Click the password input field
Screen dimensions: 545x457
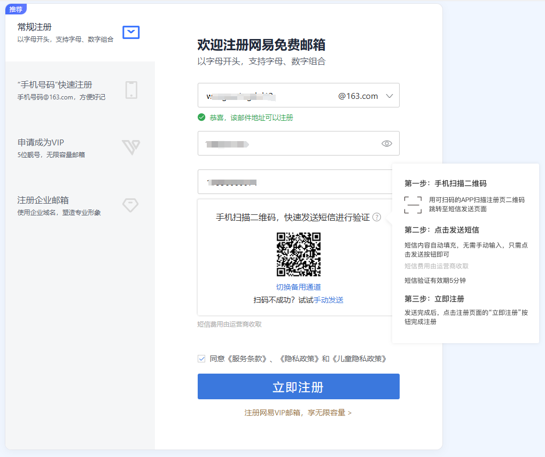(x=299, y=143)
